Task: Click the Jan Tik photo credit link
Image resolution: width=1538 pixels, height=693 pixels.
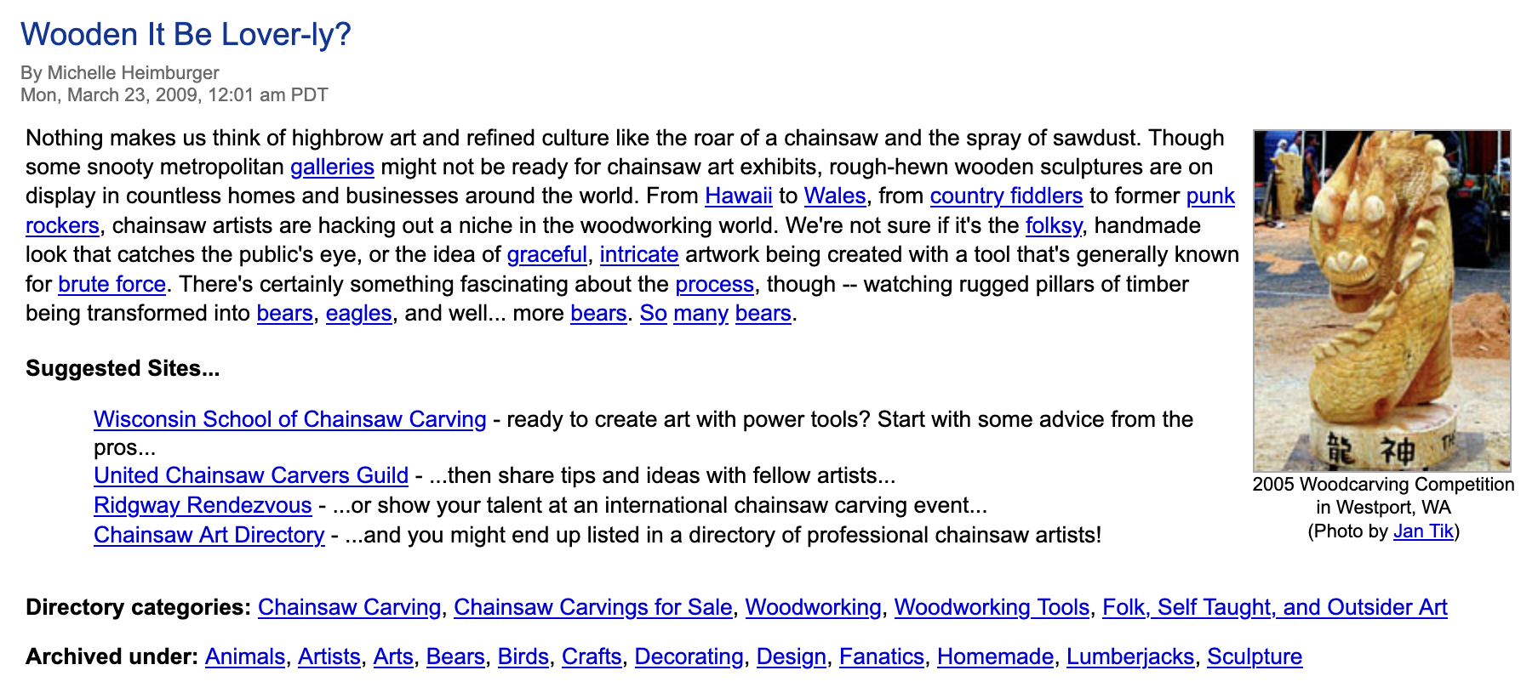Action: (x=1423, y=531)
